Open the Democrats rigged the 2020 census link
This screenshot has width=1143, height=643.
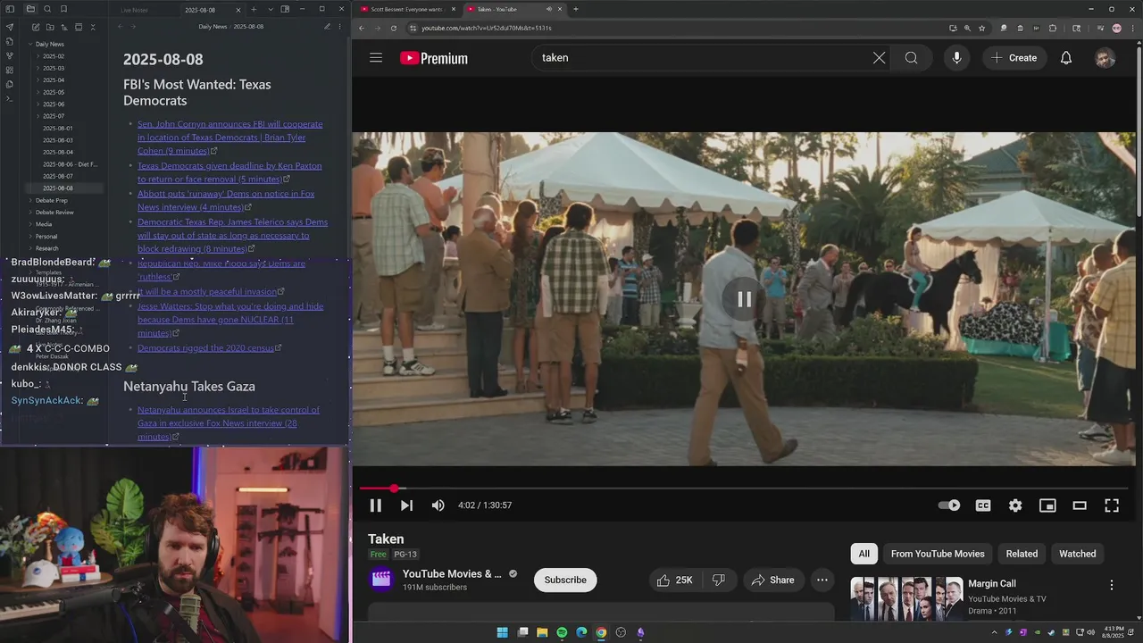point(205,347)
